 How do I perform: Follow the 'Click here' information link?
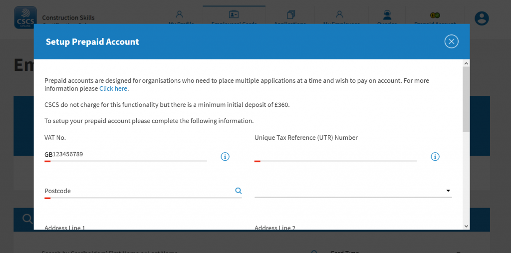[113, 88]
